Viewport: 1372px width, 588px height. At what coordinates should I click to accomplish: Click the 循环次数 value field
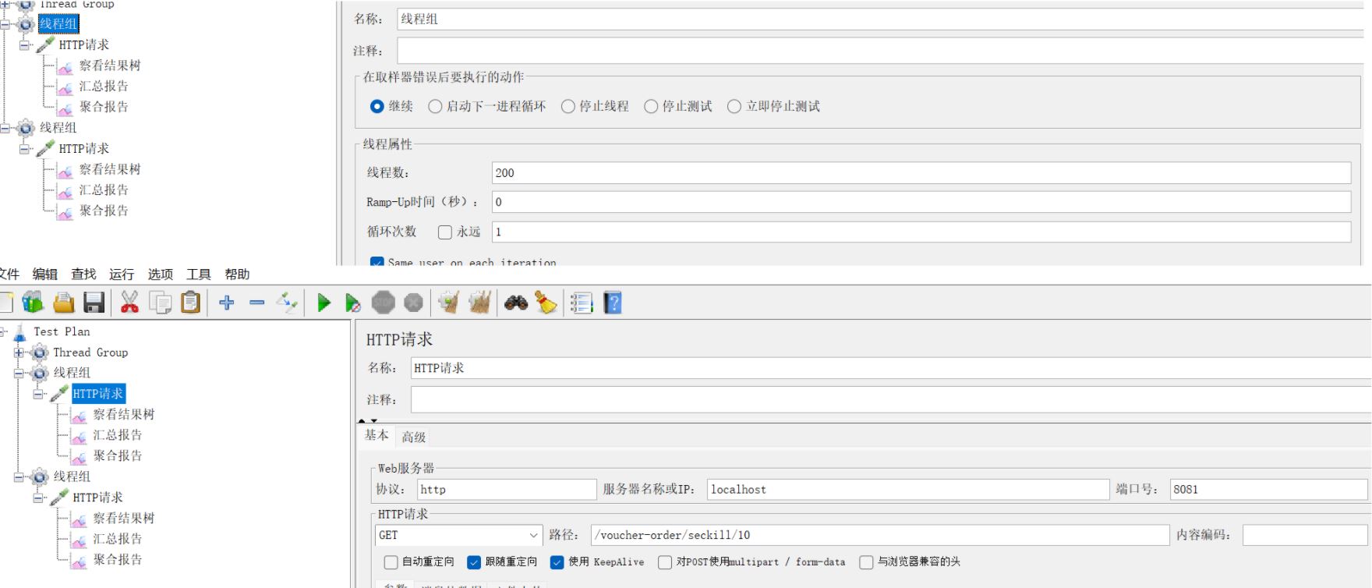pyautogui.click(x=921, y=232)
